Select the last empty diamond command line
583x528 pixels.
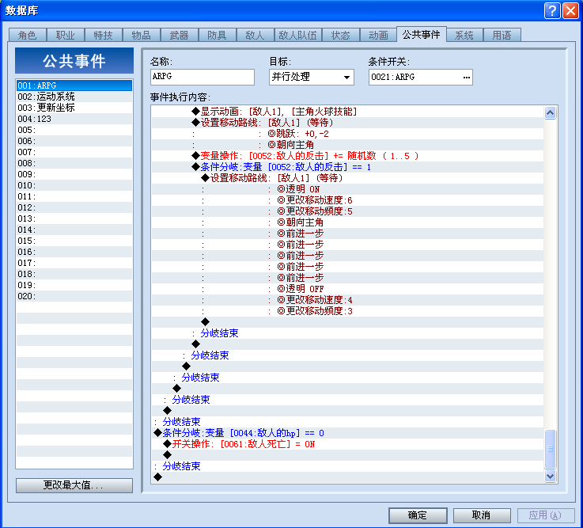click(x=347, y=477)
